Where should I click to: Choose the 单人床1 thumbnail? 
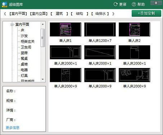click(65, 30)
